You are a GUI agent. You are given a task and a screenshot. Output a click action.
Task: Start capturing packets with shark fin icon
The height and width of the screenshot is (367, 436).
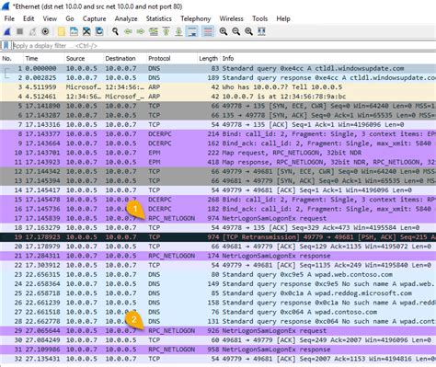click(x=7, y=31)
